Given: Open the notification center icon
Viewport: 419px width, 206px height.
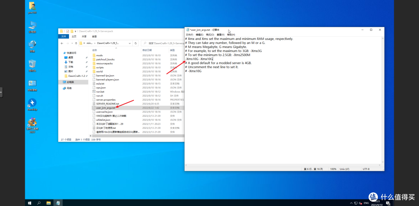Looking at the screenshot, I should click(388, 203).
